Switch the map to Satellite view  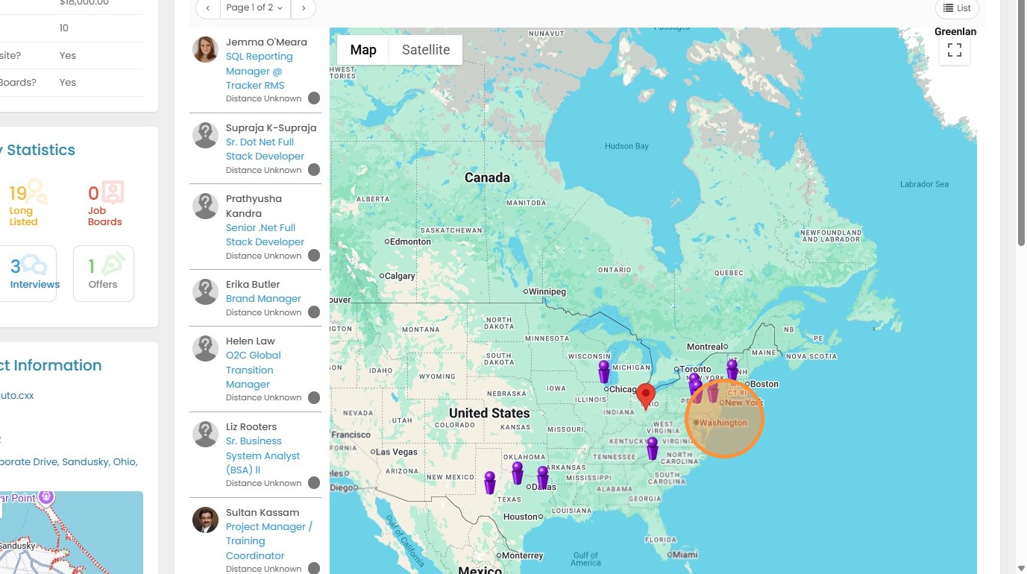426,50
